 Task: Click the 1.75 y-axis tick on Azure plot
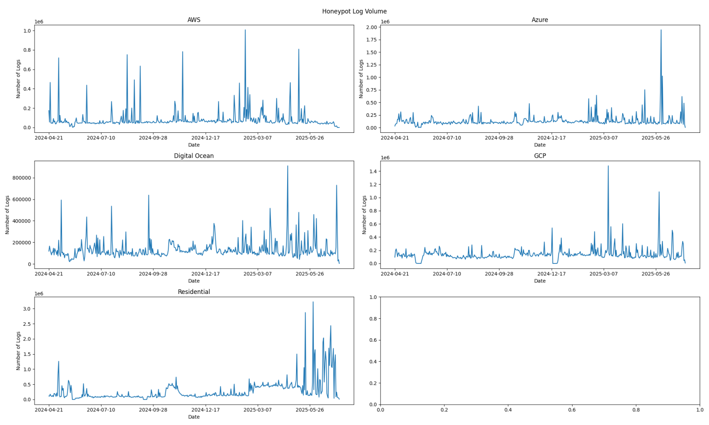coord(371,40)
